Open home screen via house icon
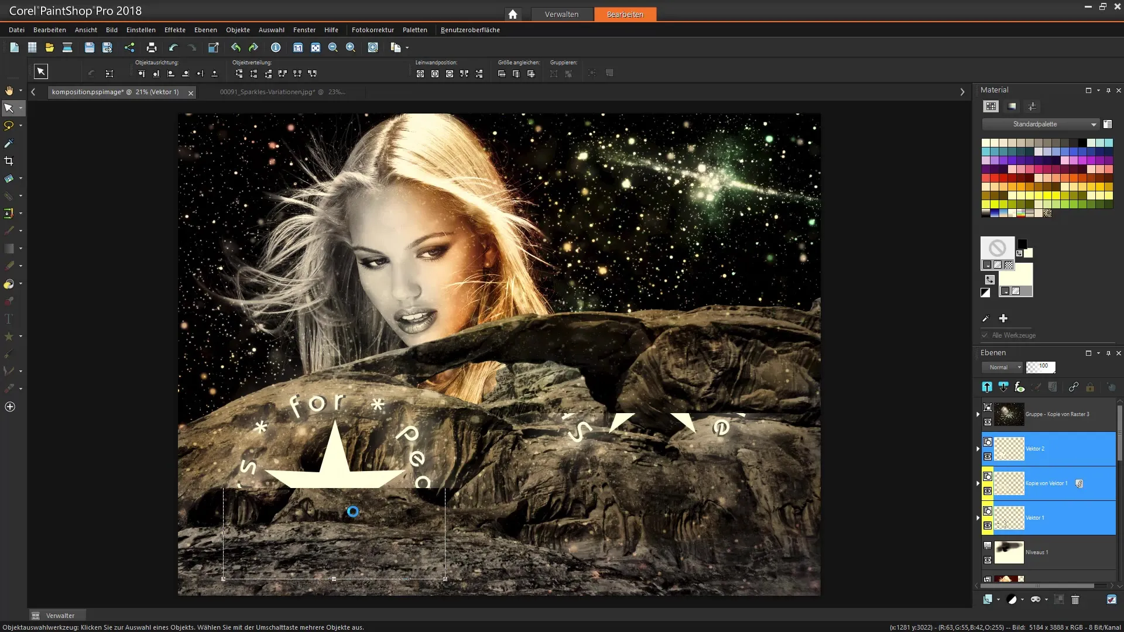The image size is (1124, 632). [x=513, y=14]
